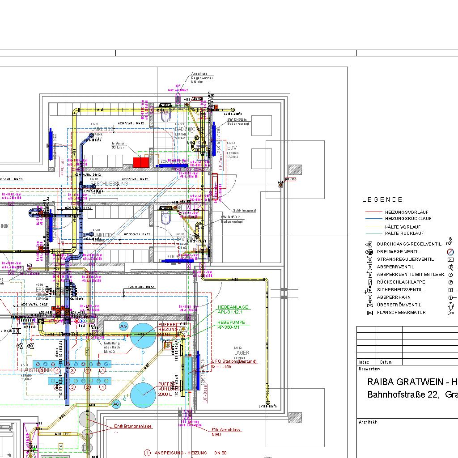Select the Anschluss Regenwasser DN 100 note
Image resolution: width=458 pixels, height=458 pixels.
tap(202, 78)
